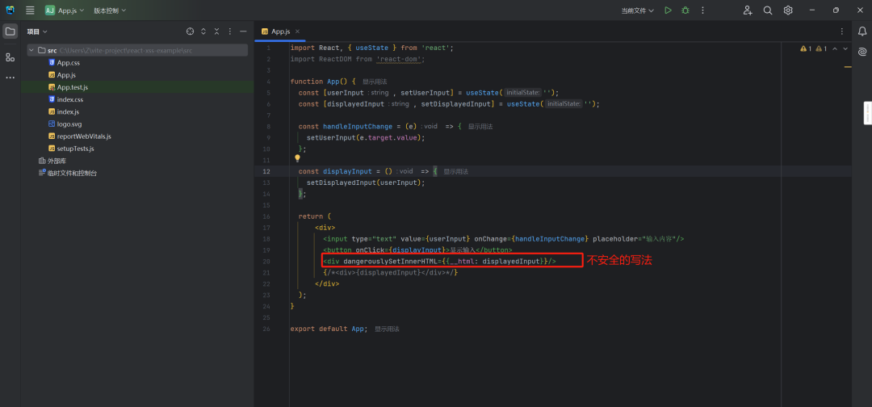872x407 pixels.
Task: Select App.js in project tree
Action: [66, 75]
